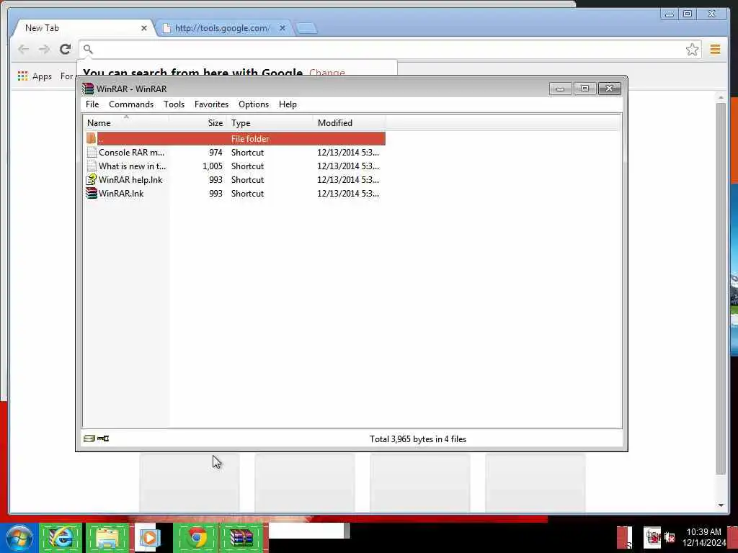738x553 pixels.
Task: Sort the file list by Name column
Action: pos(126,122)
